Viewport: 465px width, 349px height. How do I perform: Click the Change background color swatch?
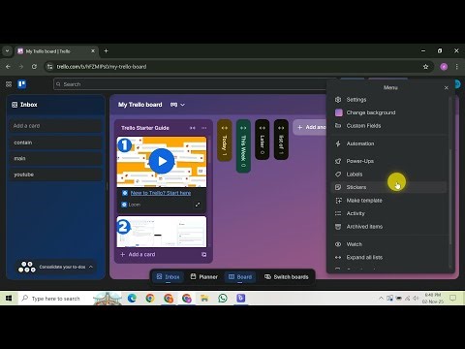pyautogui.click(x=339, y=112)
